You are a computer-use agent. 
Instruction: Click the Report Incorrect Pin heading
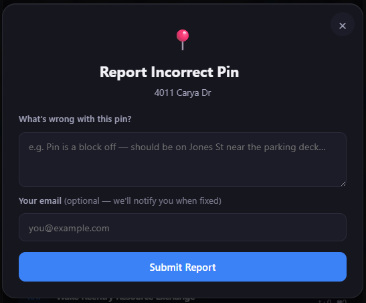click(x=169, y=72)
